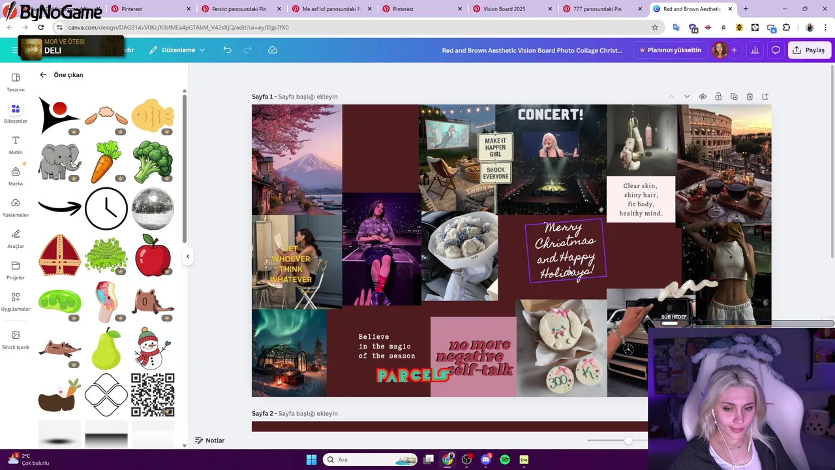
Task: Open the comments speech bubble
Action: click(776, 50)
